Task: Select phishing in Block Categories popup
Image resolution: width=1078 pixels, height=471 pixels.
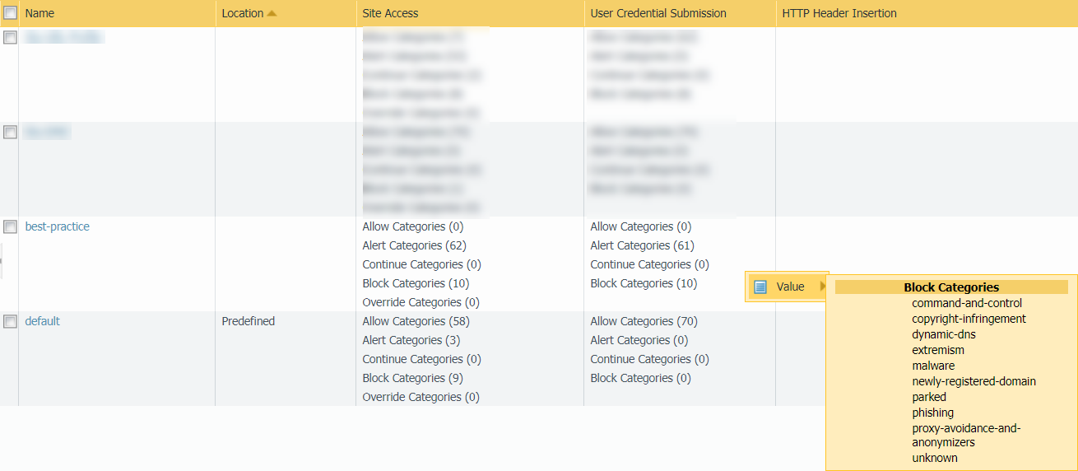Action: [x=932, y=413]
